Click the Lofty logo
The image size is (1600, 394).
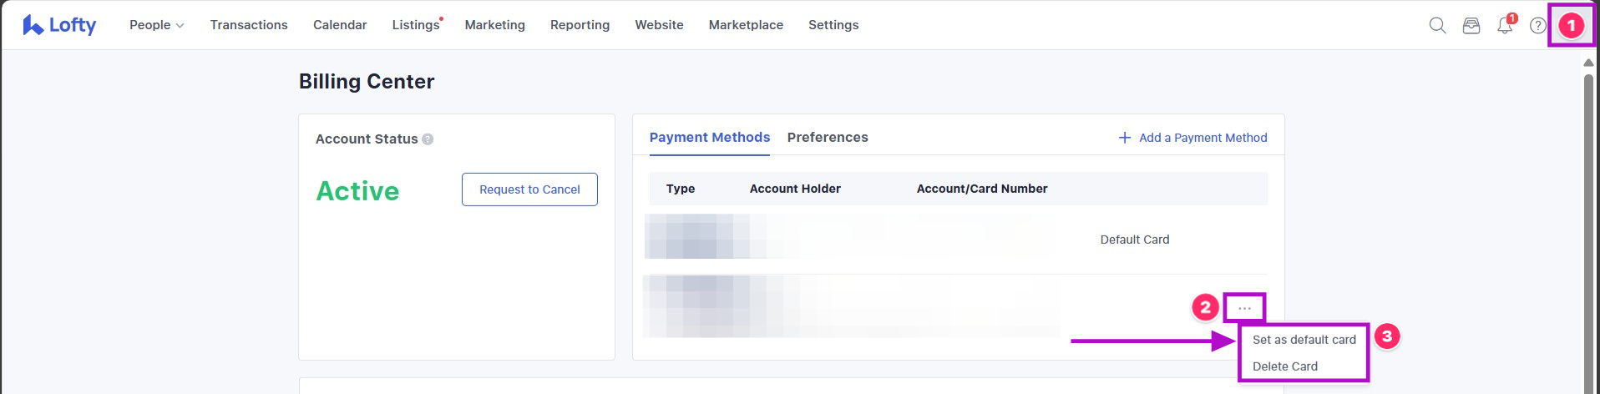pyautogui.click(x=59, y=25)
